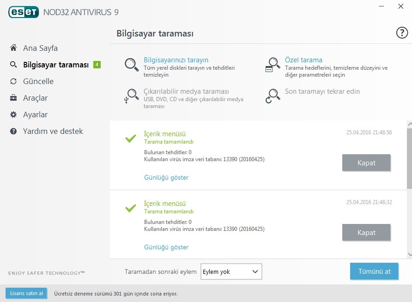Screen dimensions: 412x302
Task: Open the Araçlar section
Action: [35, 98]
